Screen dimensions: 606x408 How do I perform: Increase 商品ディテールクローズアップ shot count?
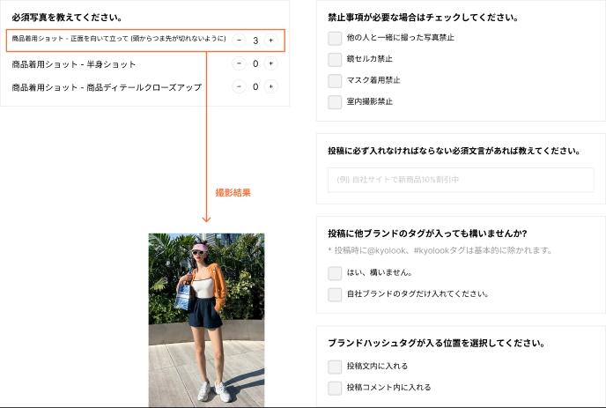coord(270,86)
